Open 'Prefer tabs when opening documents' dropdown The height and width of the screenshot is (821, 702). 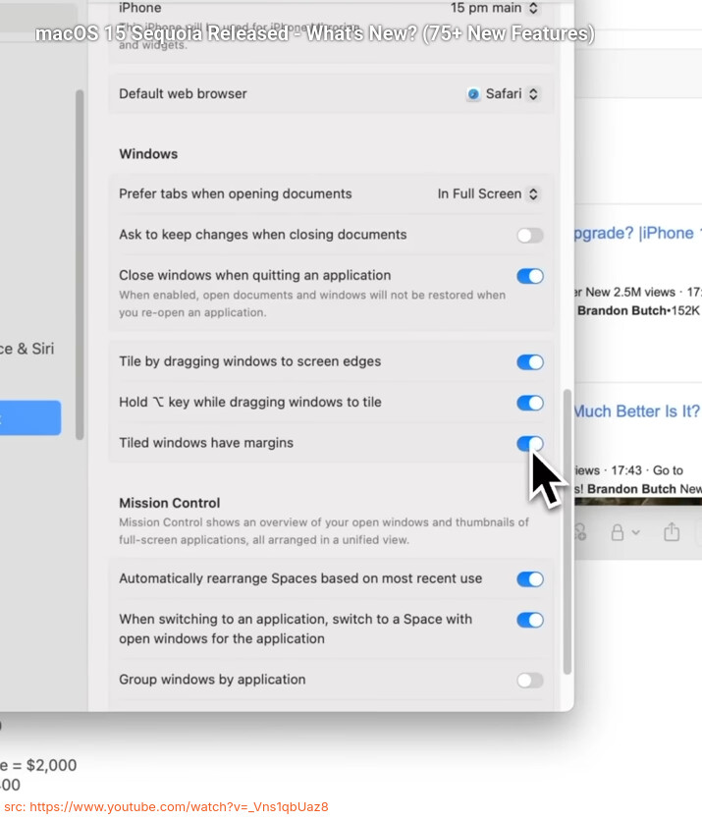488,194
